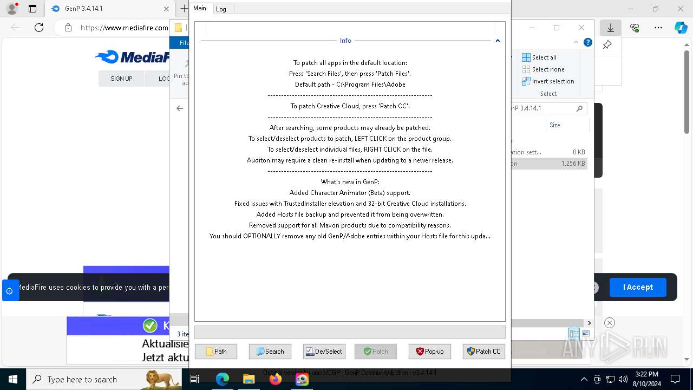
Task: Select the file row sized 8 KB
Action: pos(549,152)
